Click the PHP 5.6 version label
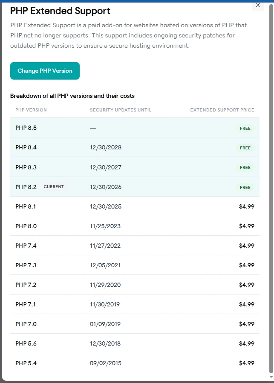This screenshot has height=383, width=274. [x=26, y=343]
